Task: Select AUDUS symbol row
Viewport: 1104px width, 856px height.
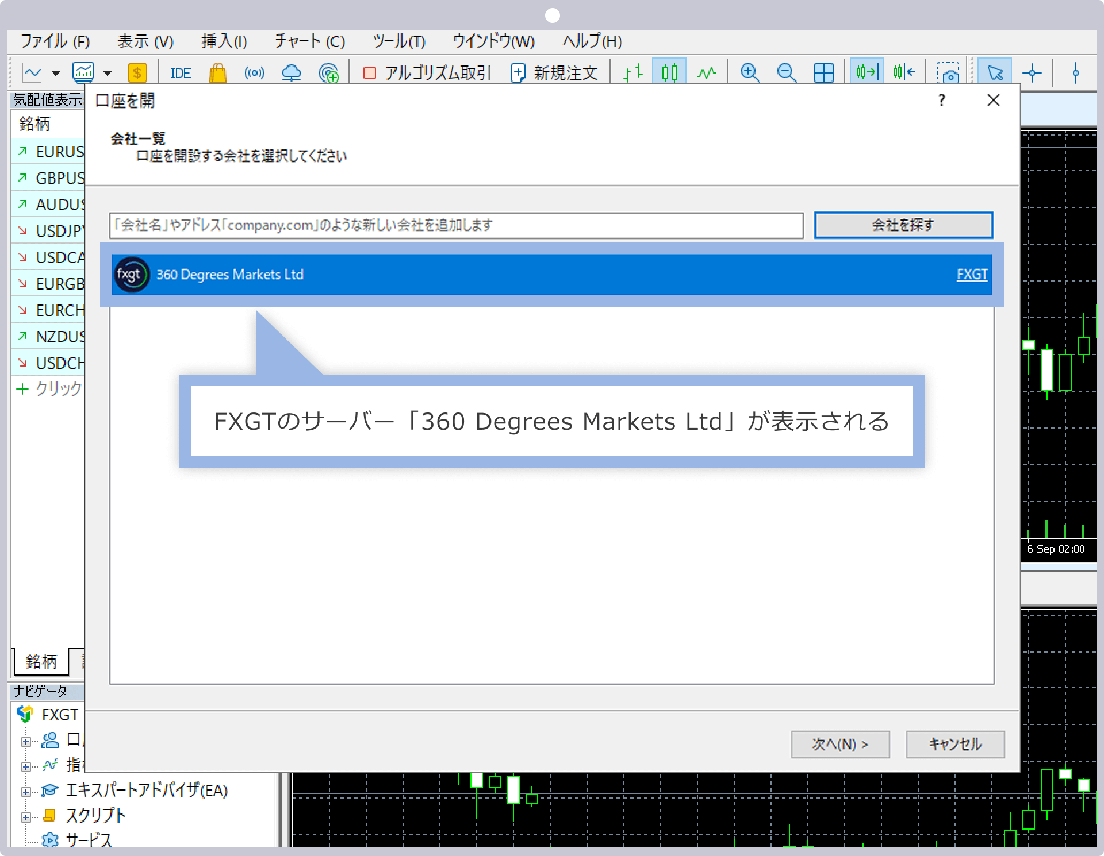Action: pos(48,205)
